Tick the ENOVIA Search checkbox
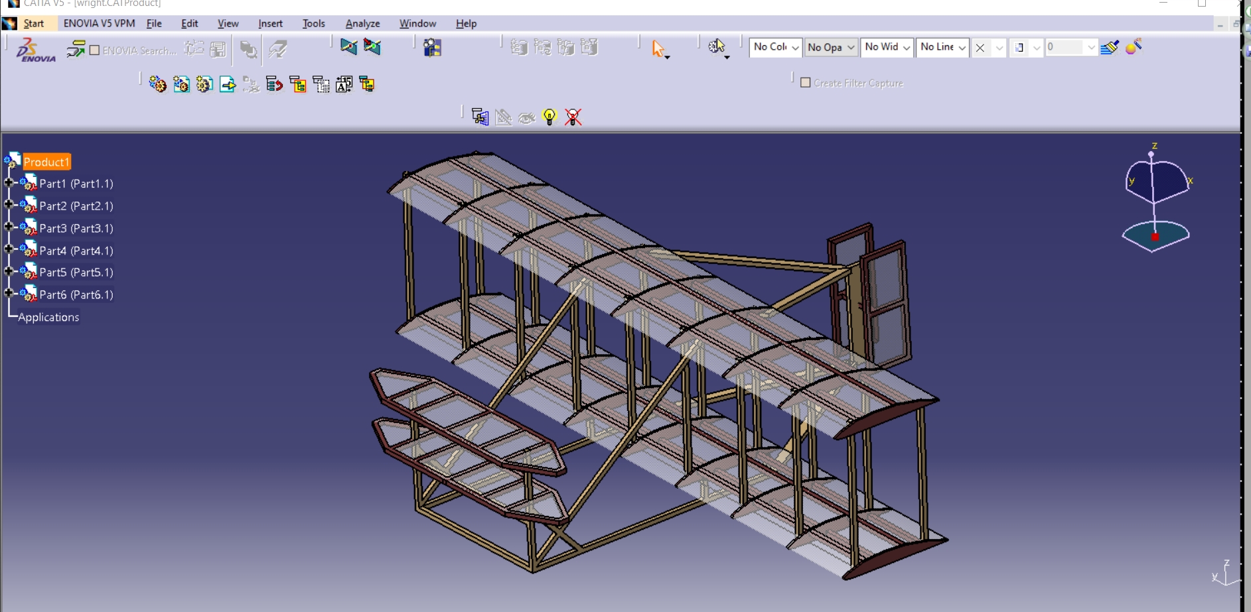This screenshot has height=612, width=1251. coord(94,50)
